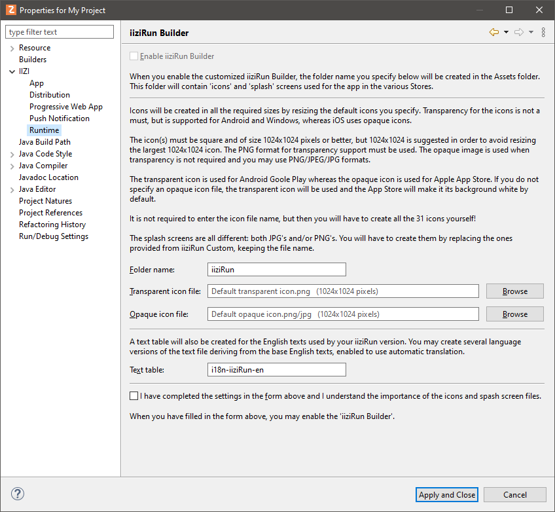Focus the type filter text field

(60, 32)
